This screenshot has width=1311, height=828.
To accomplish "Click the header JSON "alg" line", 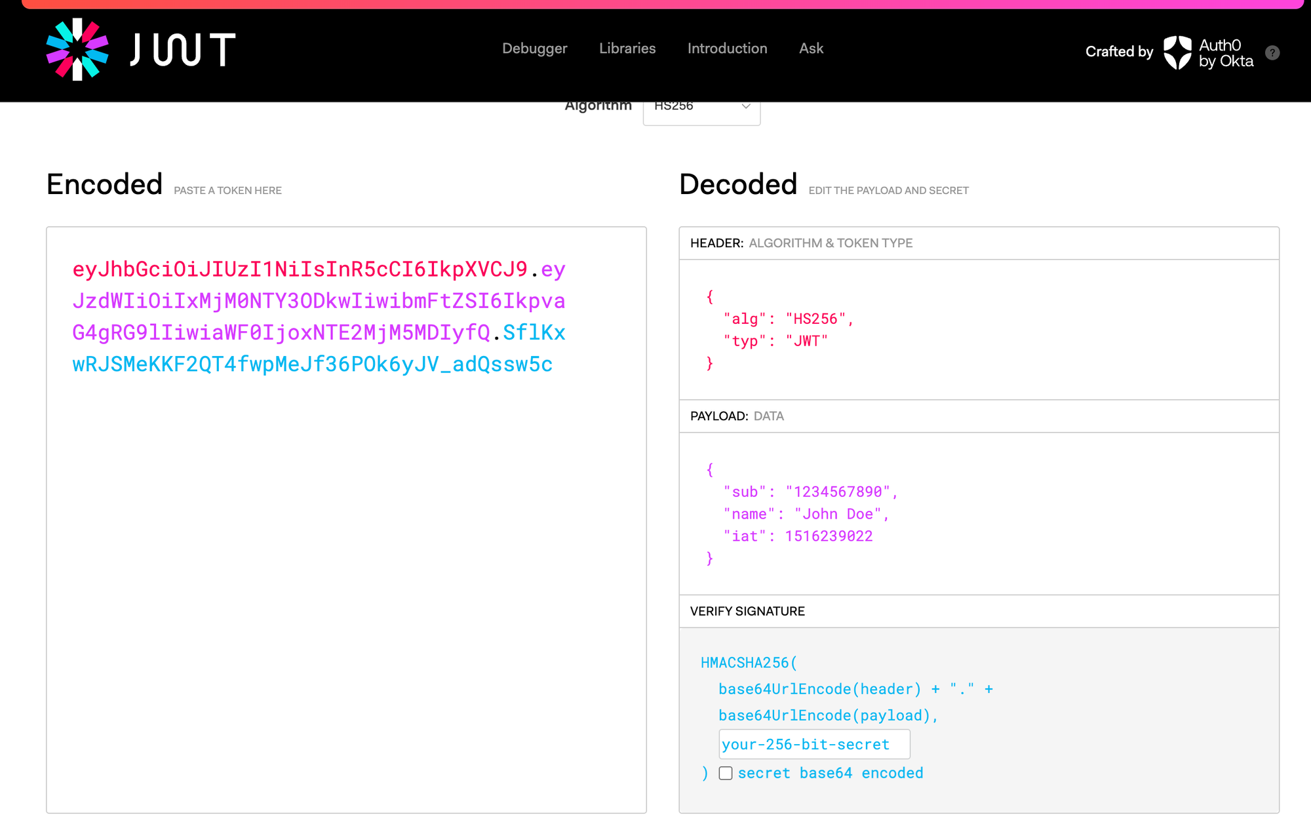I will pyautogui.click(x=788, y=319).
